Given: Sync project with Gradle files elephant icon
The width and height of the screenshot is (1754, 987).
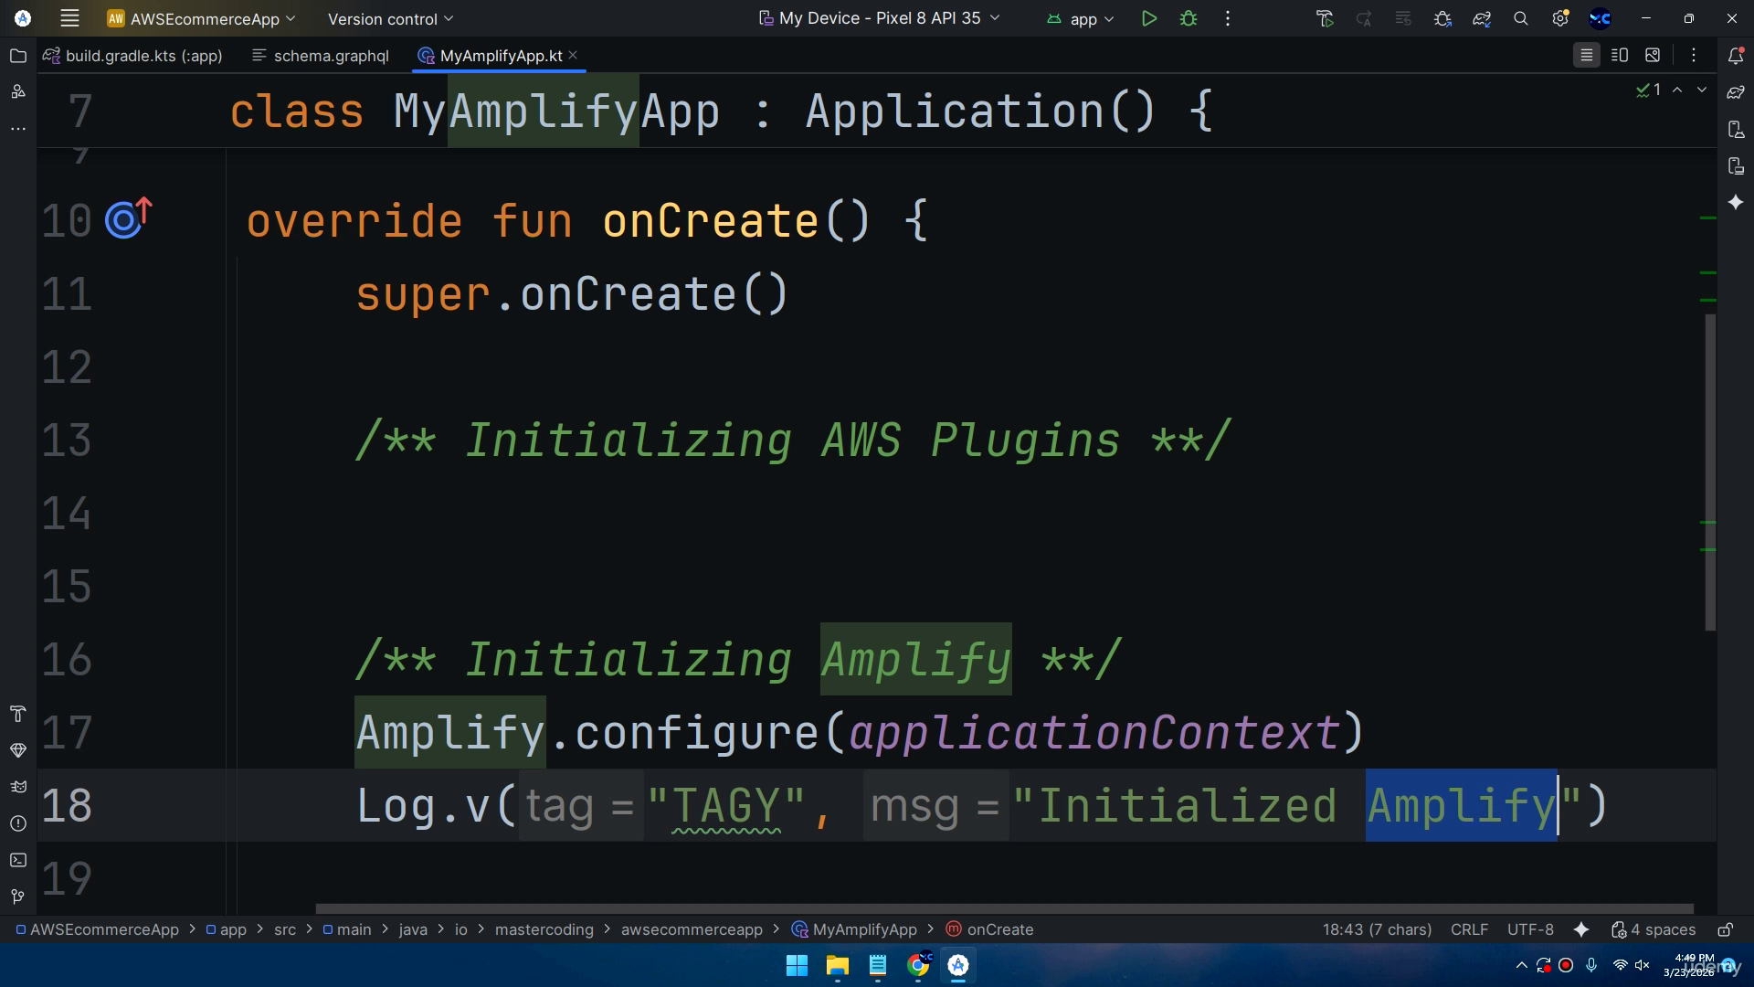Looking at the screenshot, I should coord(1482,18).
